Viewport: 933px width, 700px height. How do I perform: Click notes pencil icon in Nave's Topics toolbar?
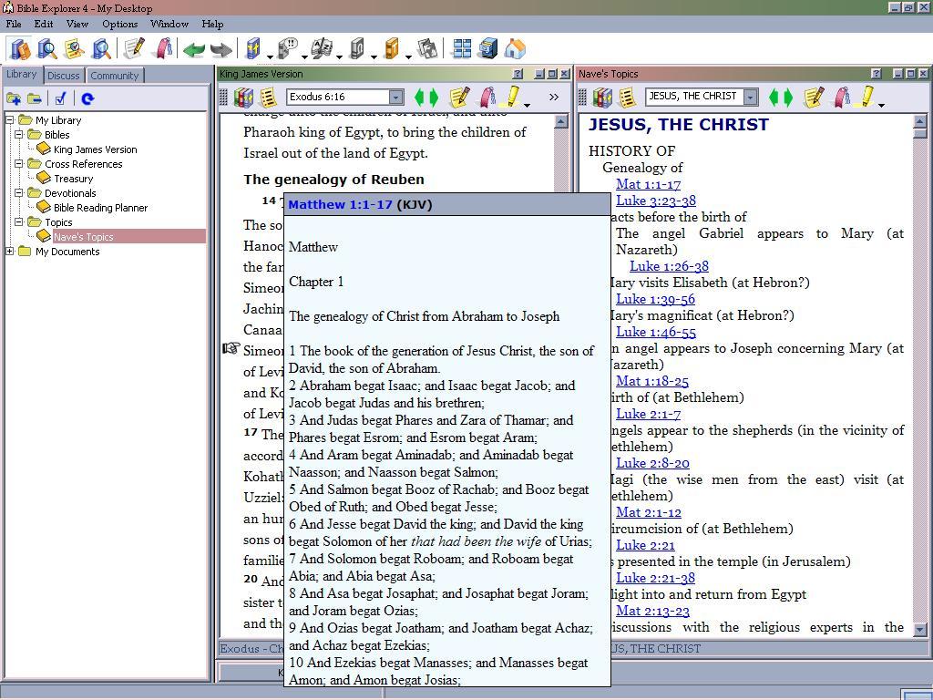814,97
